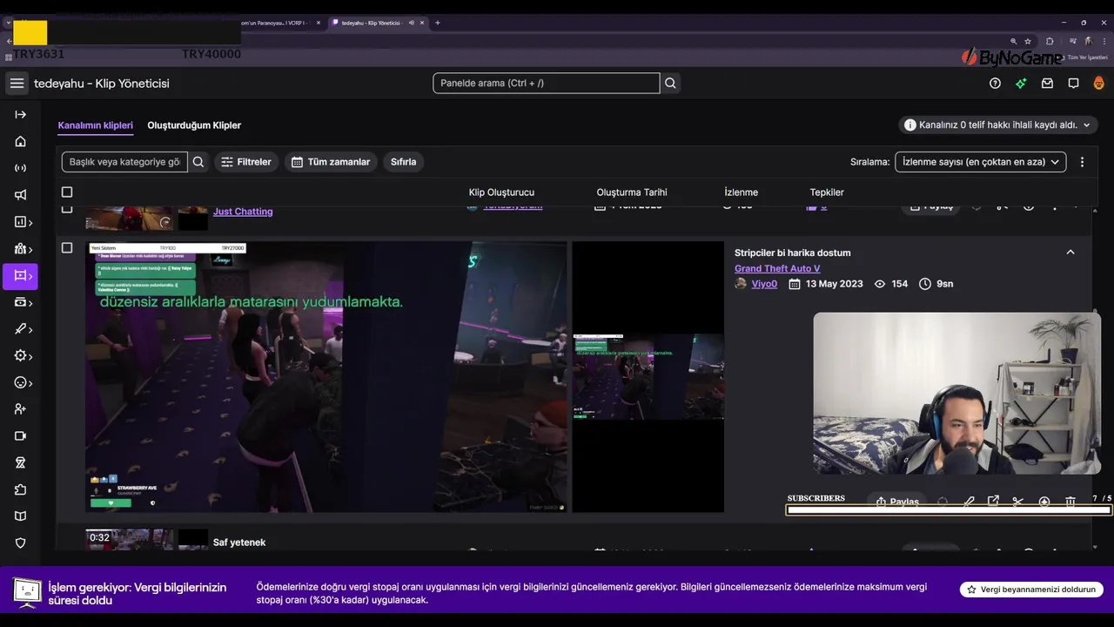
Task: Play the large GTA clip preview
Action: 326,376
